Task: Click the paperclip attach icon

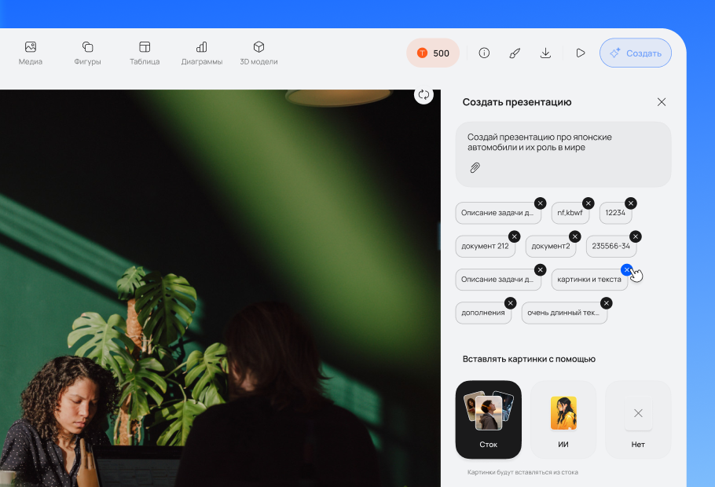Action: click(x=475, y=167)
